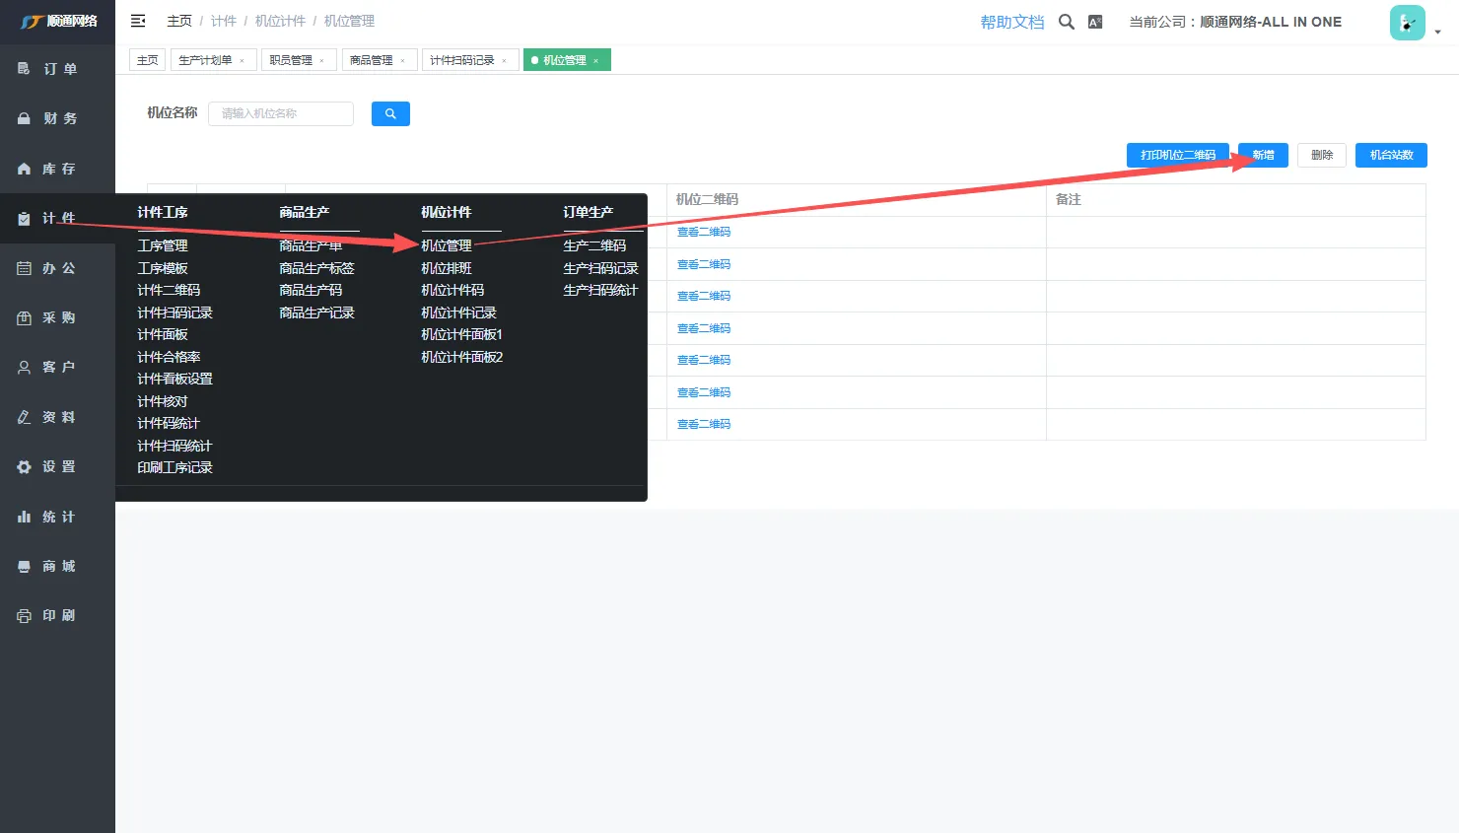Click the 新增 button
The height and width of the screenshot is (833, 1459).
[1263, 155]
